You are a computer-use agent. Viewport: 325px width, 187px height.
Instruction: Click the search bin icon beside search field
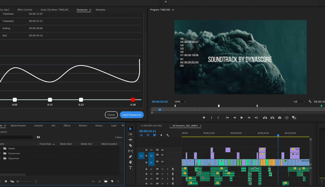[x=38, y=137]
